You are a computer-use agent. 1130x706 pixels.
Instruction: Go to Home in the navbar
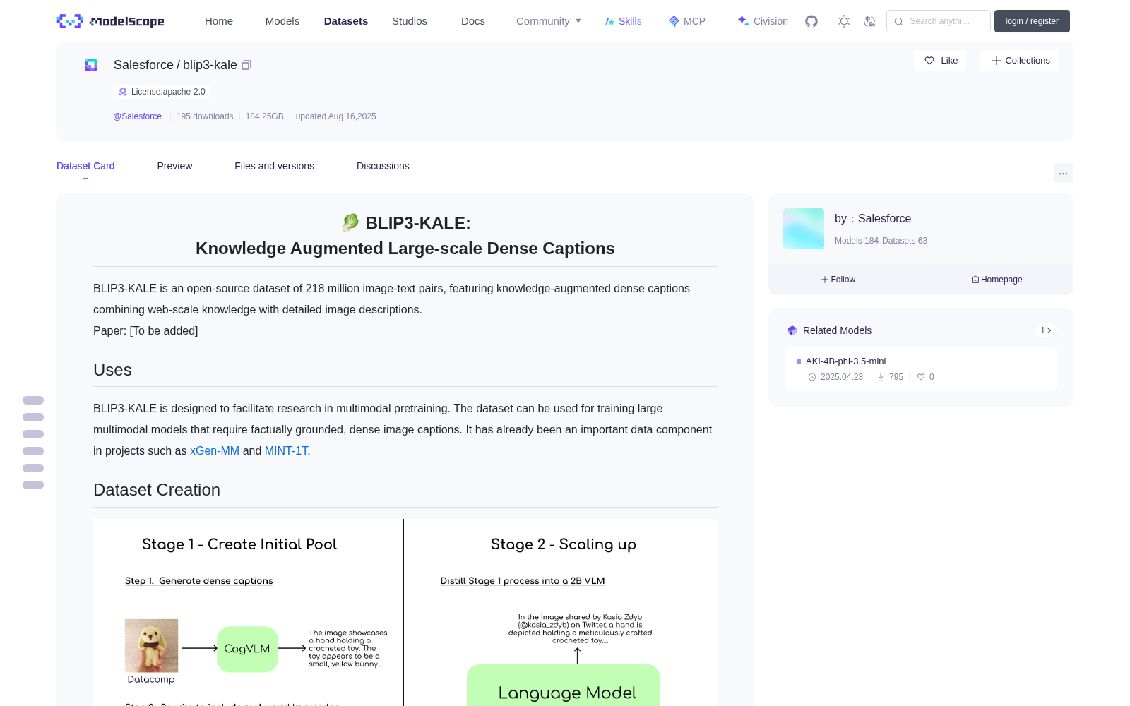click(x=219, y=21)
